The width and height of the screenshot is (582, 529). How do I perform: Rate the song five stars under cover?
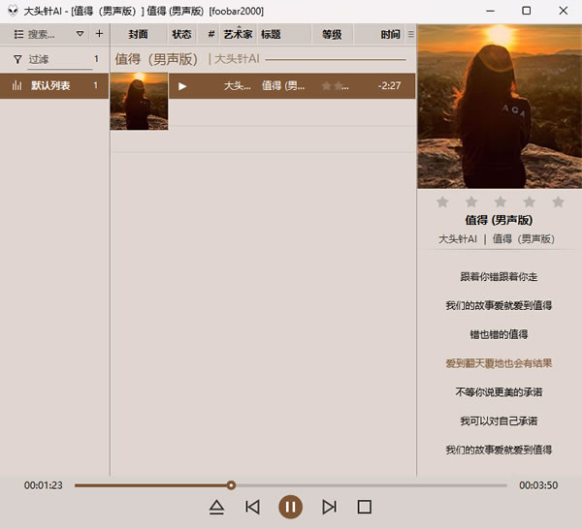coord(558,202)
